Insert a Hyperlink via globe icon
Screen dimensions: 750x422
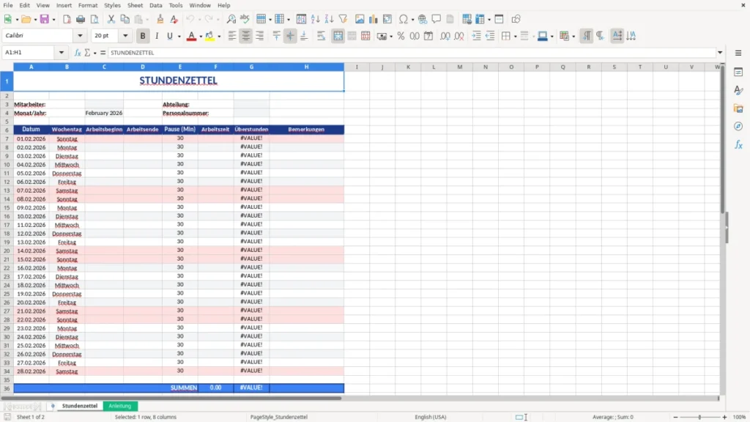coord(423,19)
